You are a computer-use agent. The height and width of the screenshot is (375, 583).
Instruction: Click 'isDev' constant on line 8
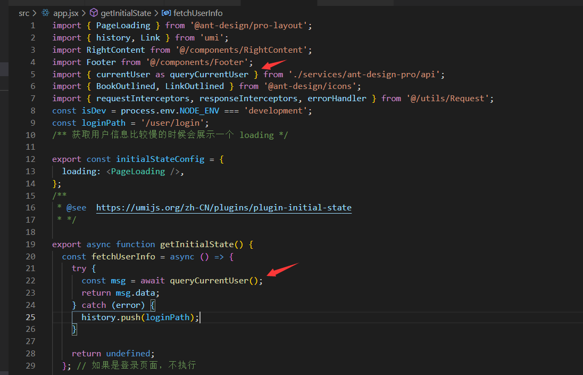(x=94, y=111)
